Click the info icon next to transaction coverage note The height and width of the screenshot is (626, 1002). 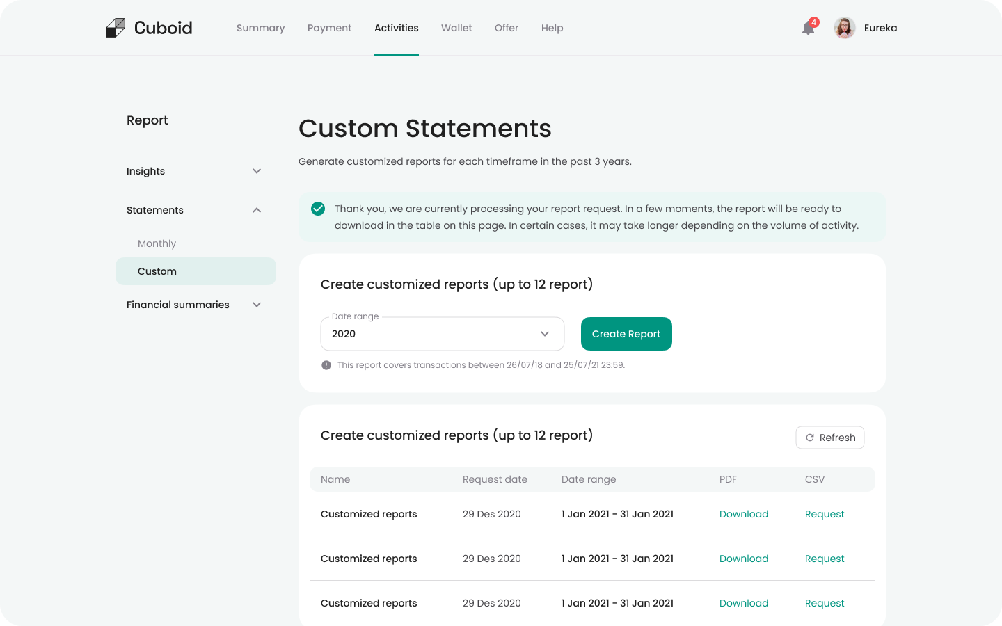[326, 364]
